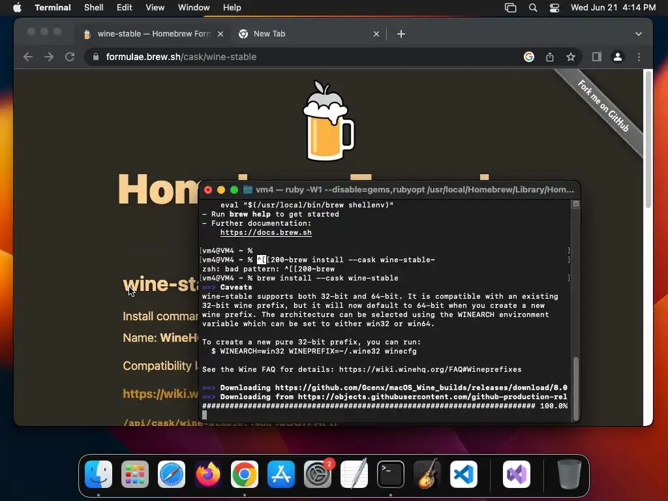Launch Safari from the Dock
The width and height of the screenshot is (668, 501).
pyautogui.click(x=172, y=474)
